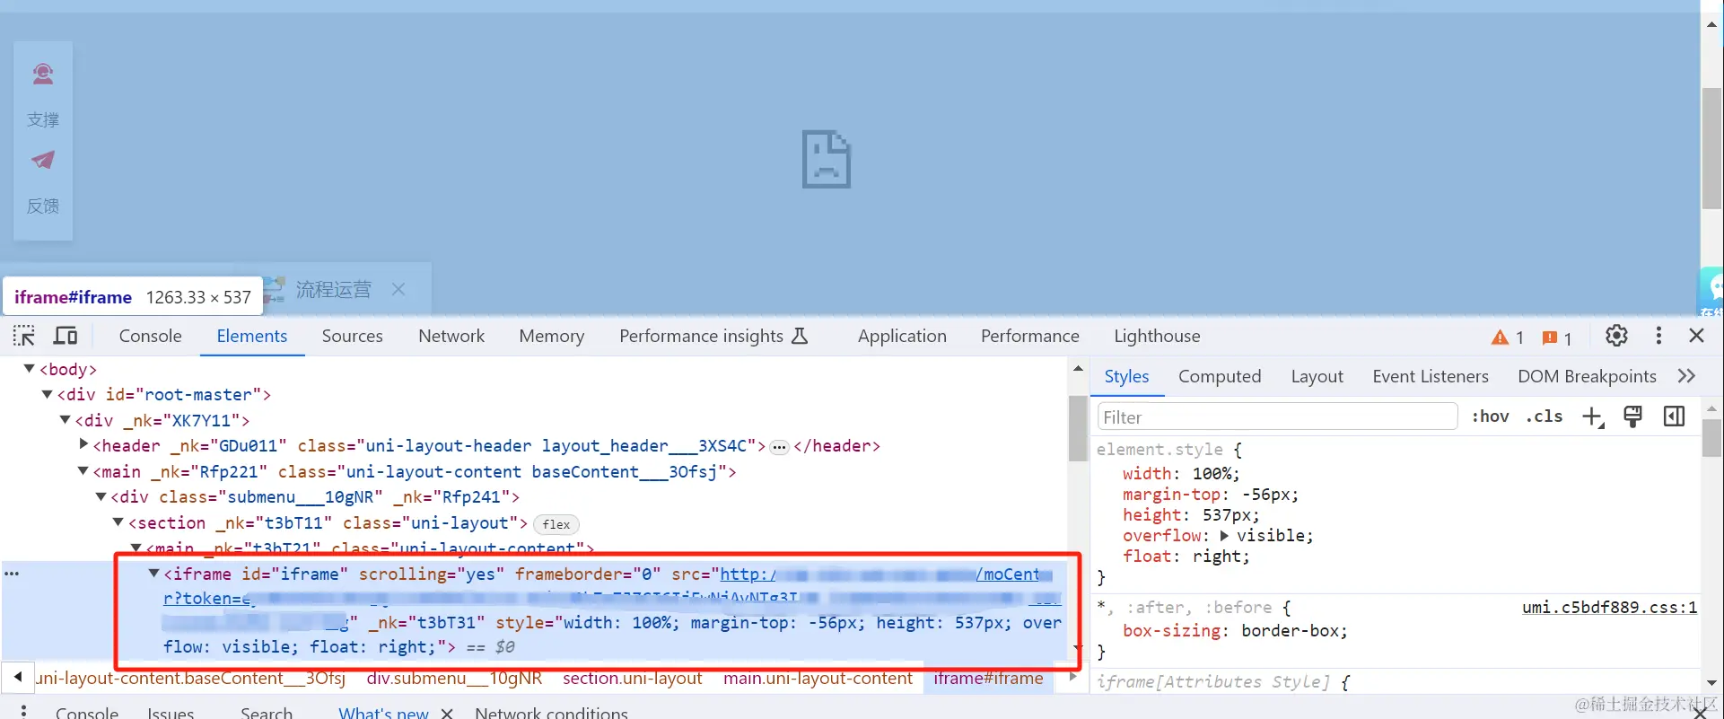The image size is (1724, 719).
Task: Click the broken page icon in iframe
Action: (x=826, y=160)
